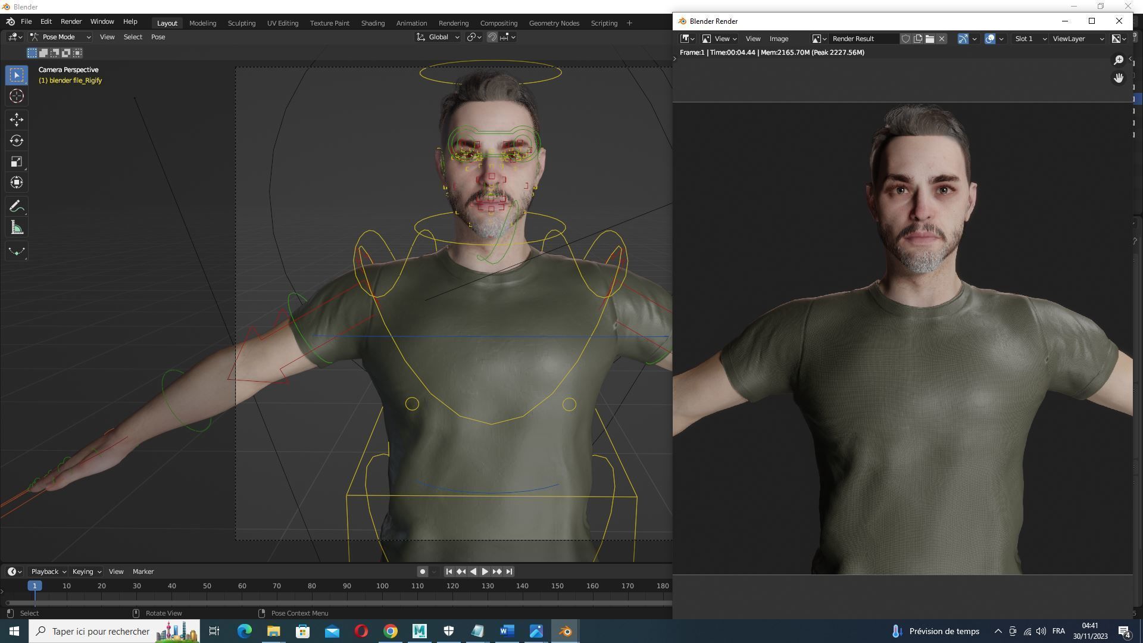
Task: Switch to the Shading workspace tab
Action: click(x=373, y=23)
